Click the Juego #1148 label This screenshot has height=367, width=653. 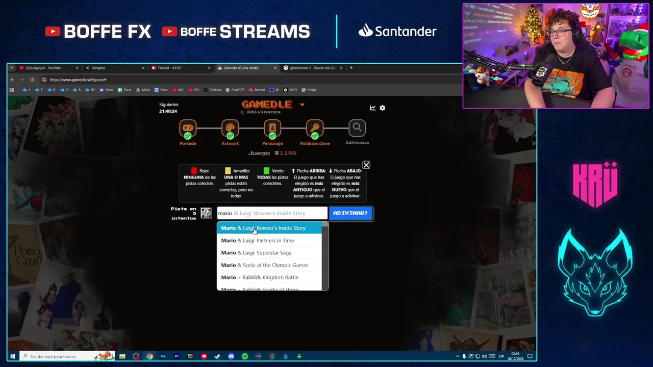[272, 153]
